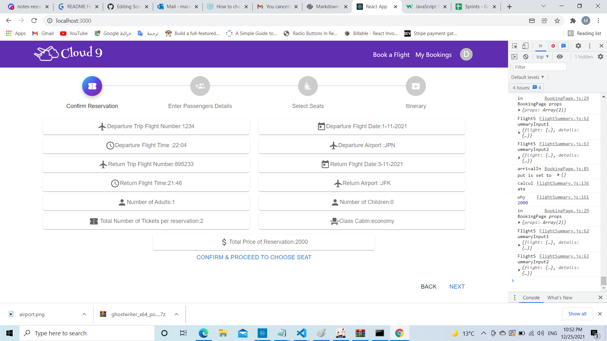Open DevTools settings gear

click(578, 46)
